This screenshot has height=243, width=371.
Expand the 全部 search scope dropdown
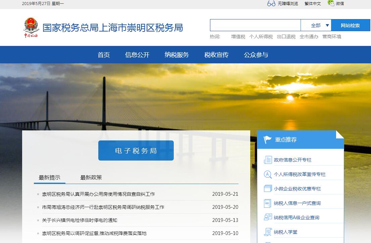(316, 25)
